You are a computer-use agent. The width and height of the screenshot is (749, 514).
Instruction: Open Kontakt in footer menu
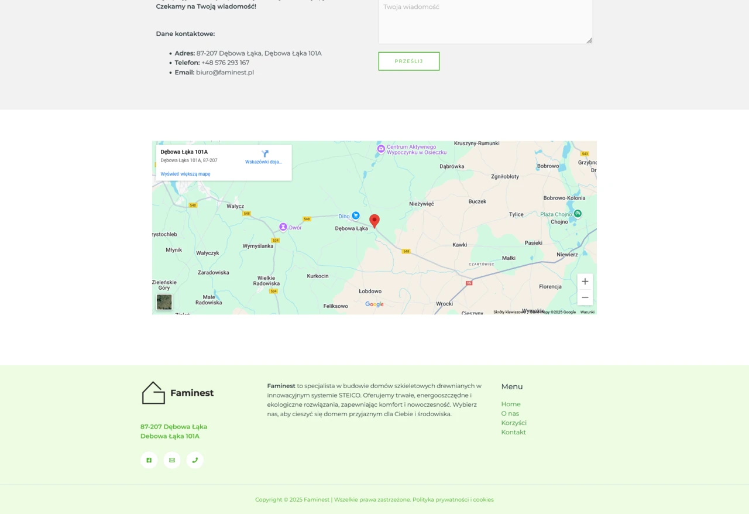tap(514, 432)
